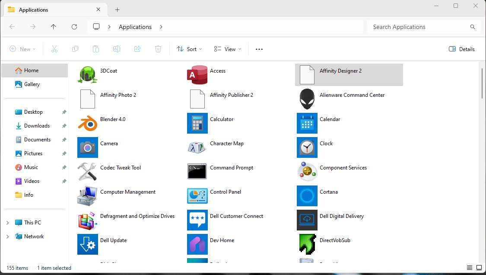Click the DirectVobSub green arrow icon
The width and height of the screenshot is (486, 275).
(307, 244)
